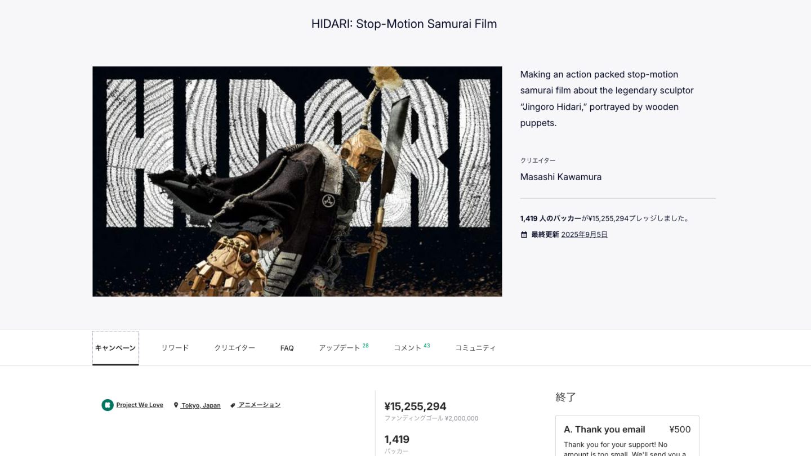Select the A. Thank you email reward card
The width and height of the screenshot is (811, 456).
[x=627, y=436]
